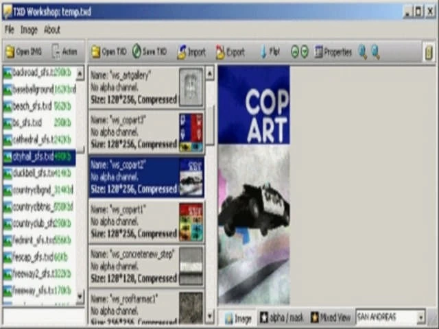
Task: Click the ws_copart1 thumbnail image
Action: pos(191,222)
